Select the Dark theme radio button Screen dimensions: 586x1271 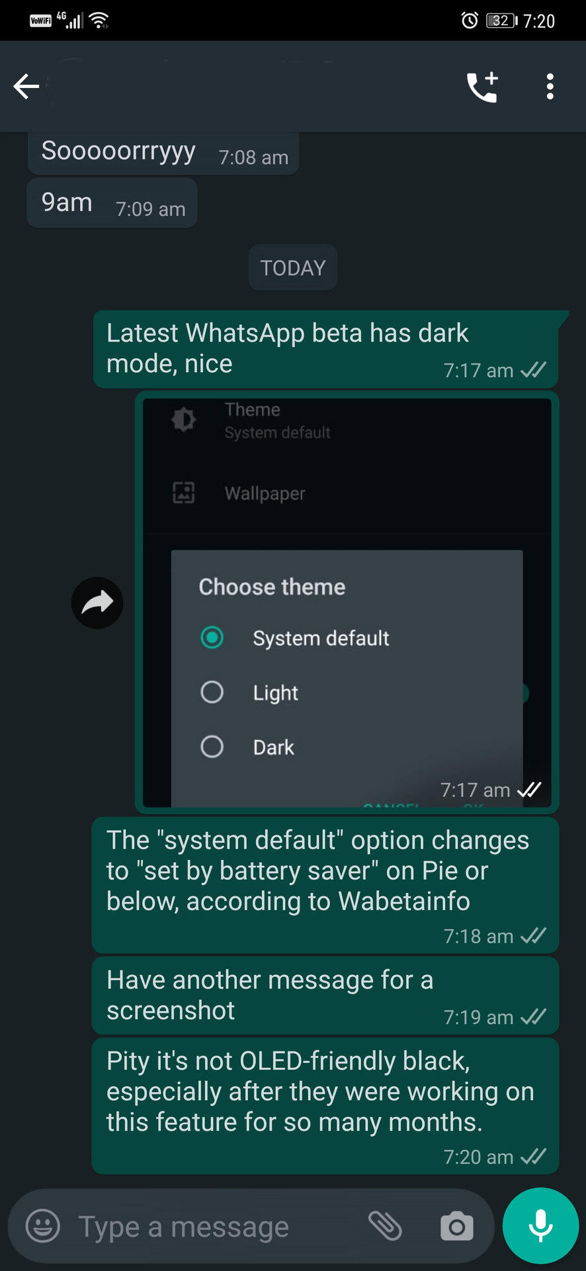pyautogui.click(x=212, y=747)
